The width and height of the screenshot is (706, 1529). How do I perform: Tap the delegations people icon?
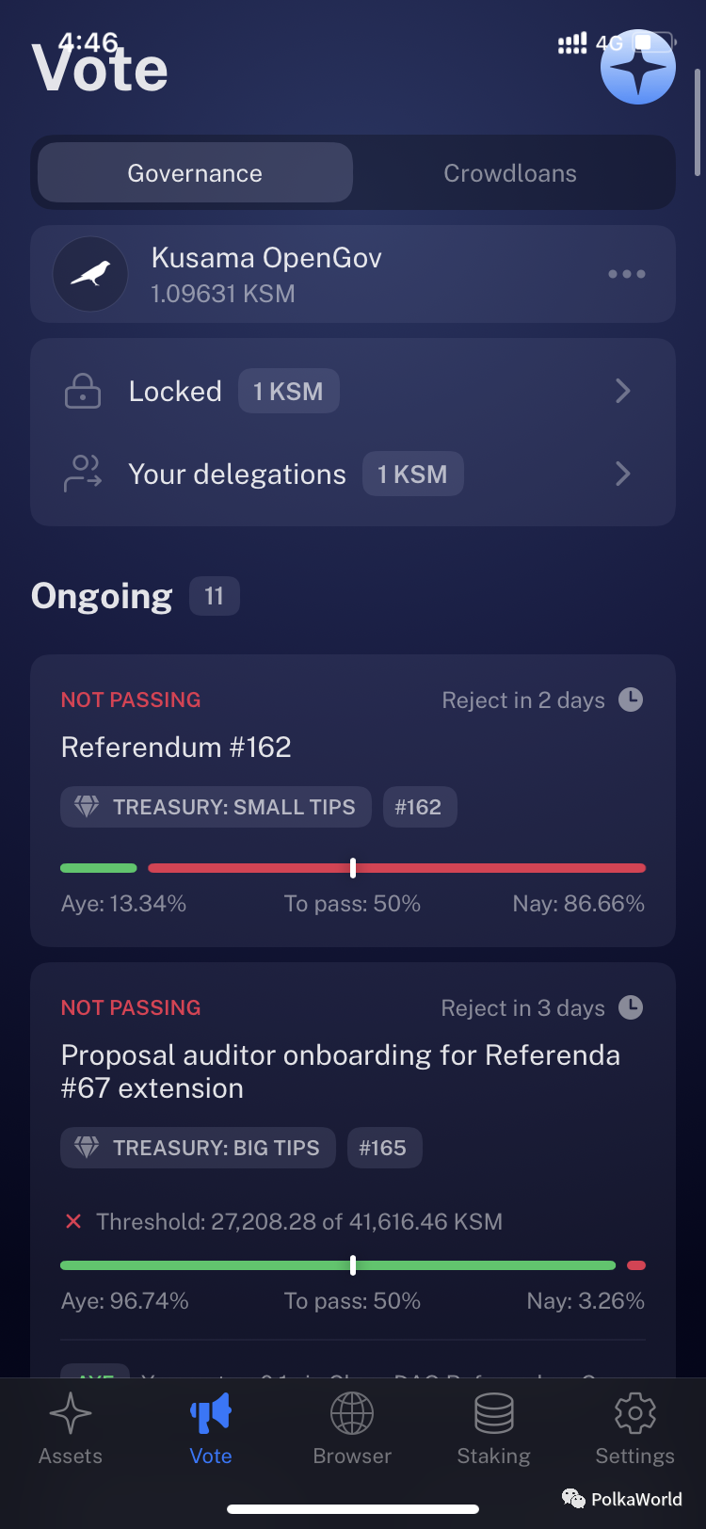click(x=83, y=474)
